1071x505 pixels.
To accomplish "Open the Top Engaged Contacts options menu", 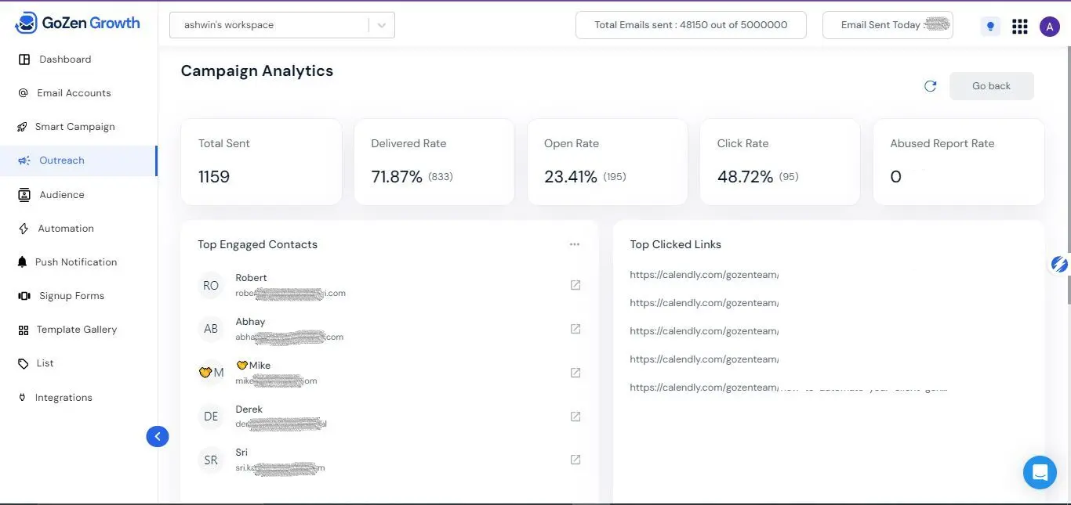I will [x=575, y=243].
